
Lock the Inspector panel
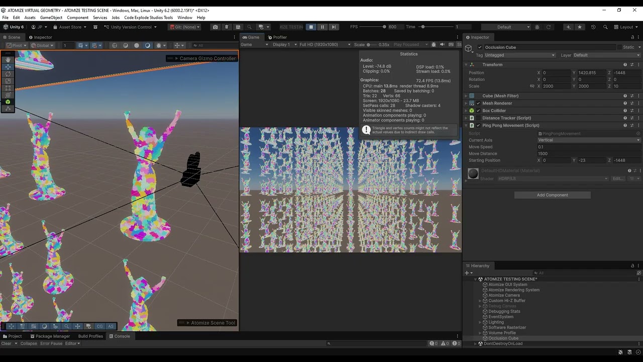pos(632,37)
